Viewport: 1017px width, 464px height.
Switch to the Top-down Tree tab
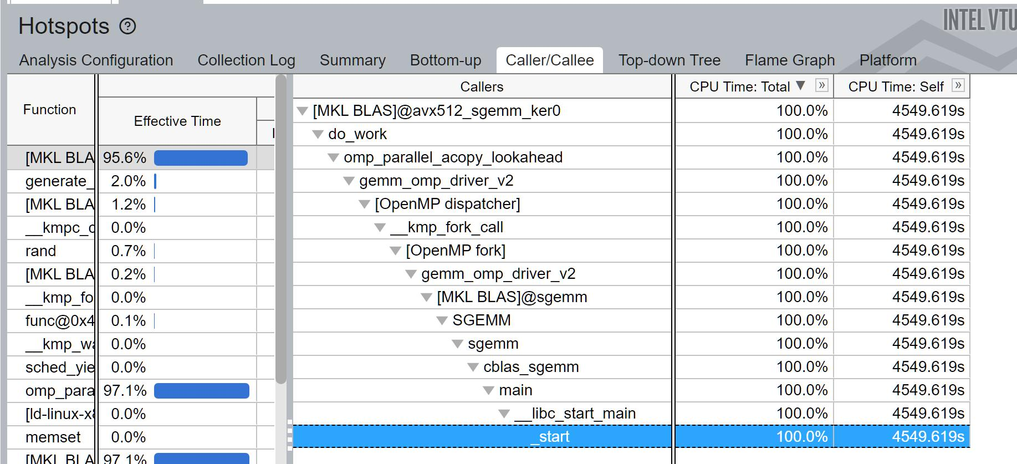[670, 60]
